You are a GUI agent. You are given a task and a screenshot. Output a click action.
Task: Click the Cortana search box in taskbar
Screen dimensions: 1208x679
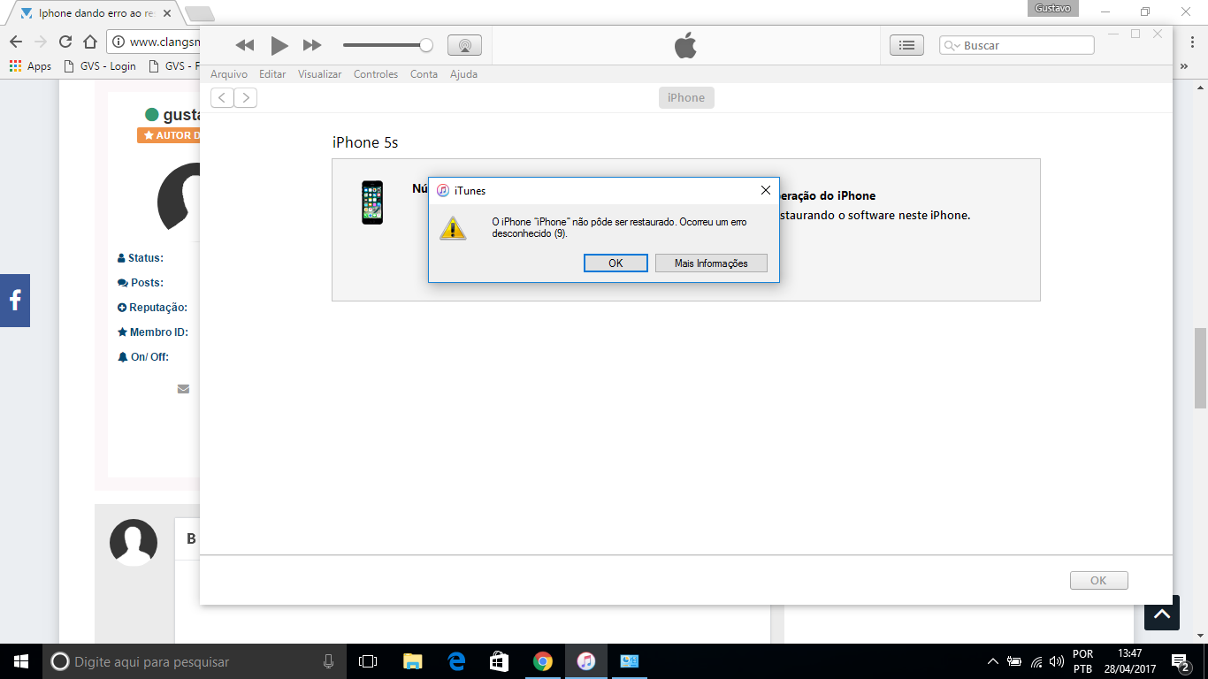click(x=195, y=661)
